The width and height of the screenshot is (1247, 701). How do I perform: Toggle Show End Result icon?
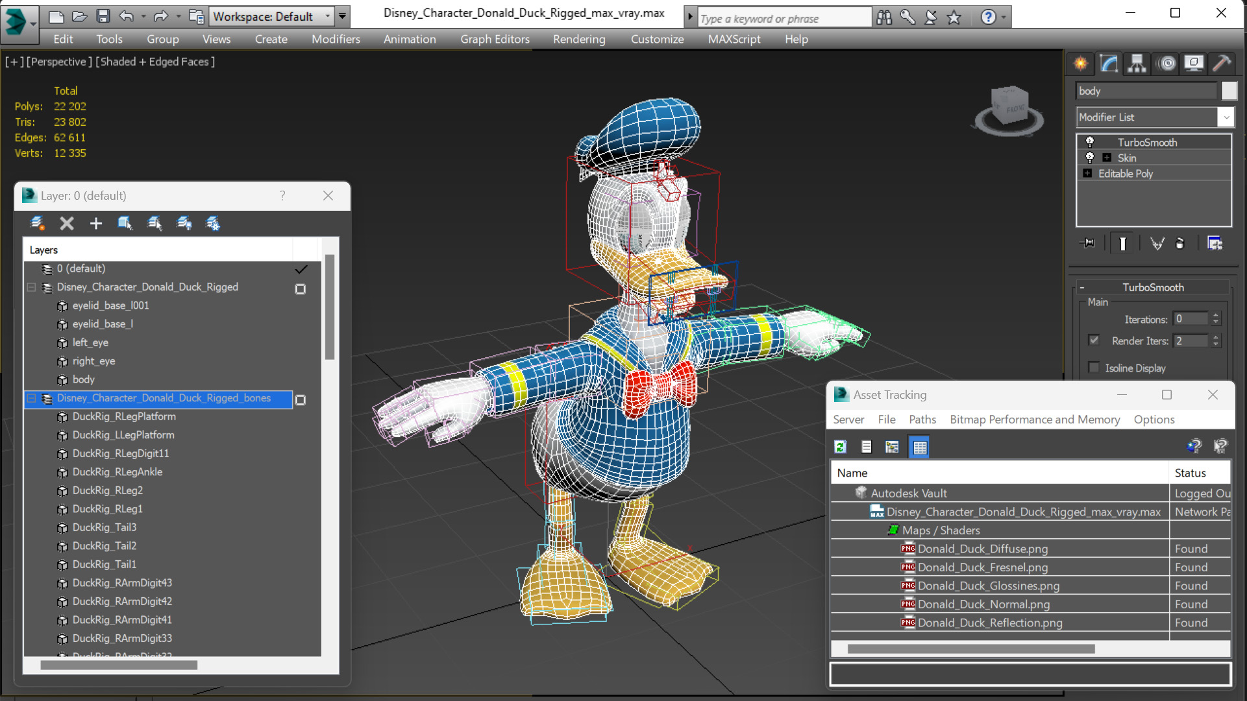(x=1122, y=243)
